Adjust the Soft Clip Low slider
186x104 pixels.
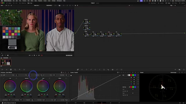tap(133, 89)
